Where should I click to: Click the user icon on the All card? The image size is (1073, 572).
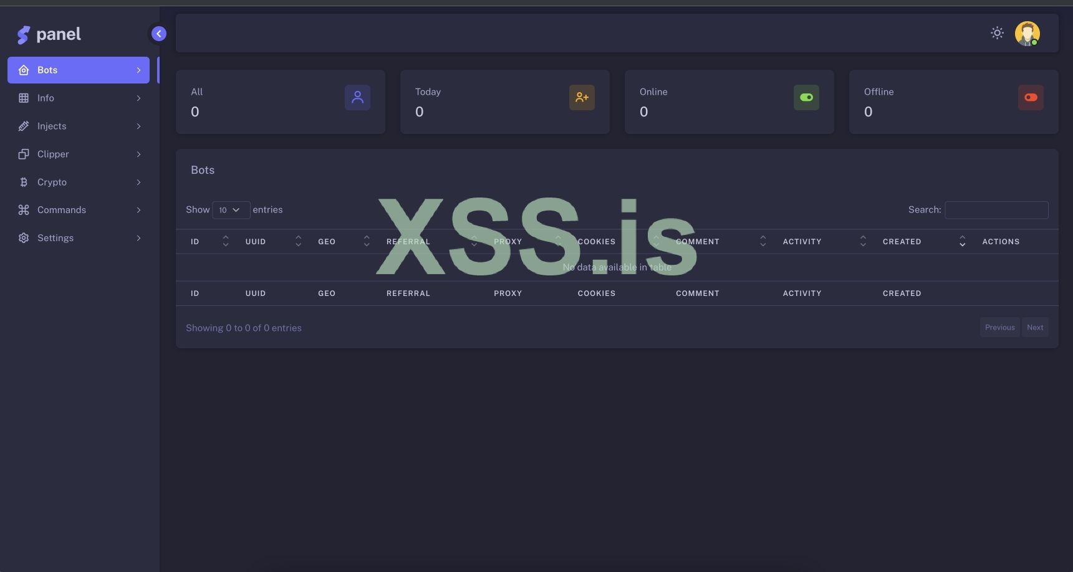pyautogui.click(x=357, y=97)
